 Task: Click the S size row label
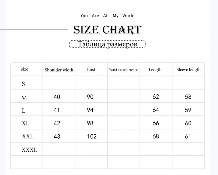[x=23, y=84]
